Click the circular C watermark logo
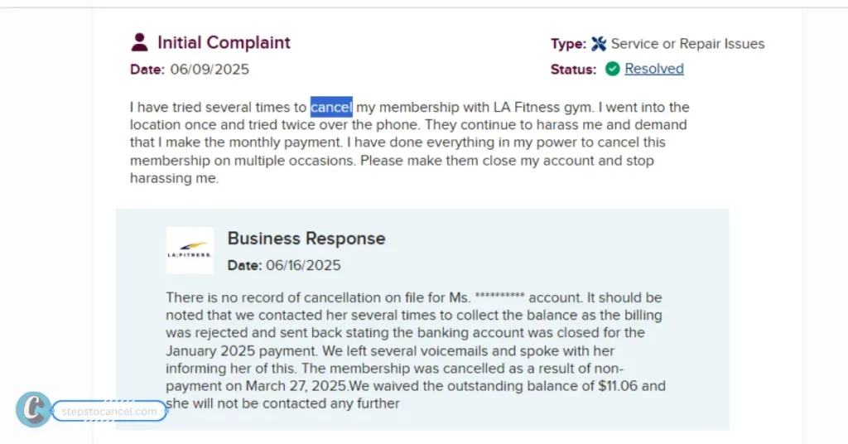Viewport: 848px width, 444px height. [33, 410]
